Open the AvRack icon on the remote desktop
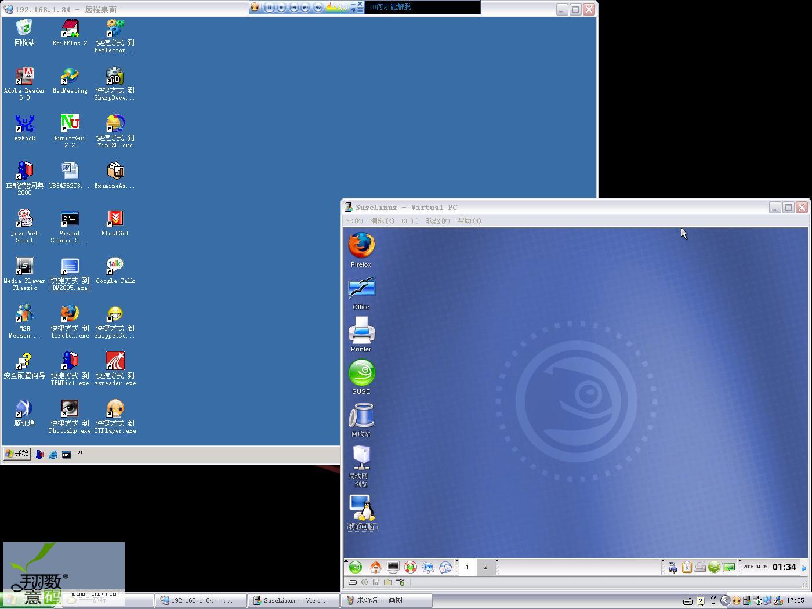Screen dimensions: 812x609 (x=24, y=128)
